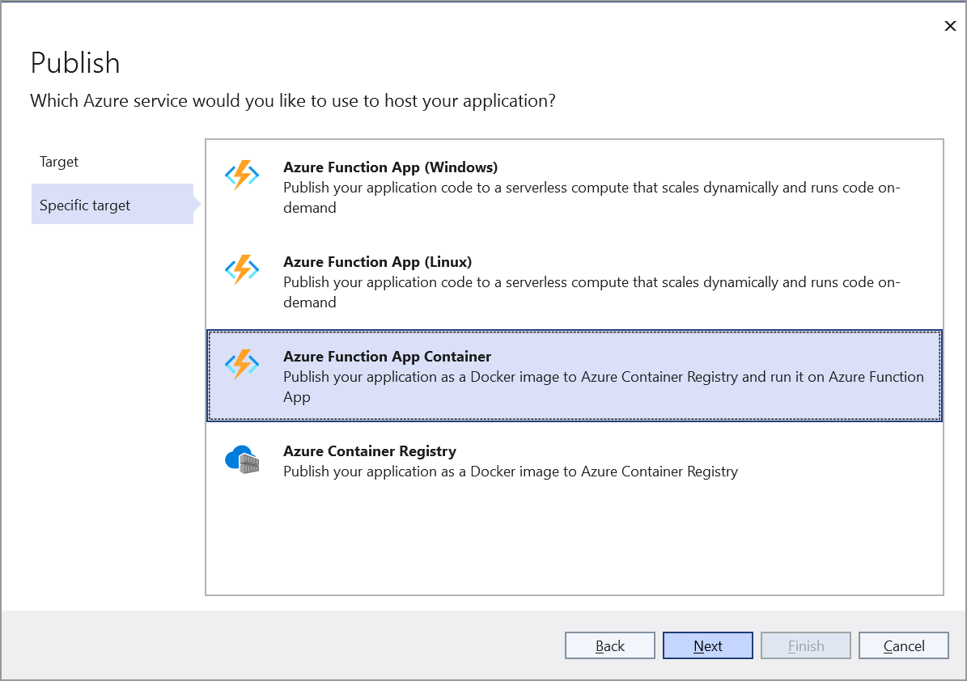967x681 pixels.
Task: Choose the Azure Function App (Linux) title
Action: (x=377, y=262)
